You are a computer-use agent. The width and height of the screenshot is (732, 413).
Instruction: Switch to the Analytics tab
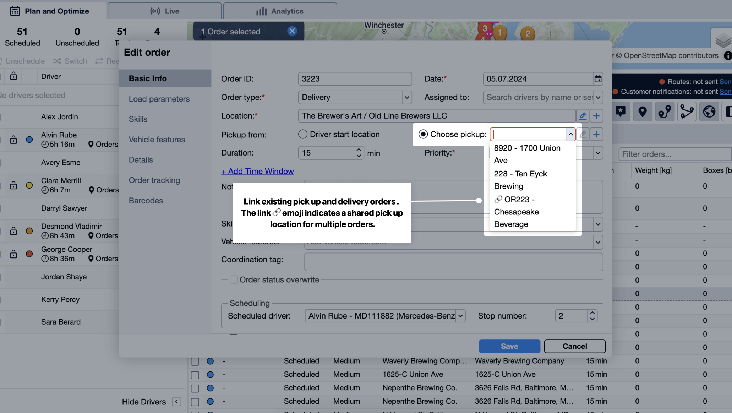(x=280, y=11)
